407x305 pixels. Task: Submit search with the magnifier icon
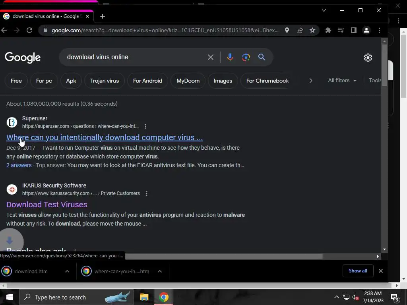click(262, 57)
